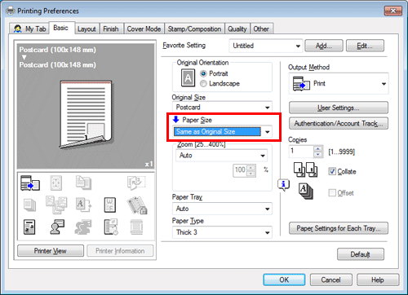Viewport: 408px width, 295px height.
Task: Click the zoom percentage field showing 100
Action: pos(240,170)
